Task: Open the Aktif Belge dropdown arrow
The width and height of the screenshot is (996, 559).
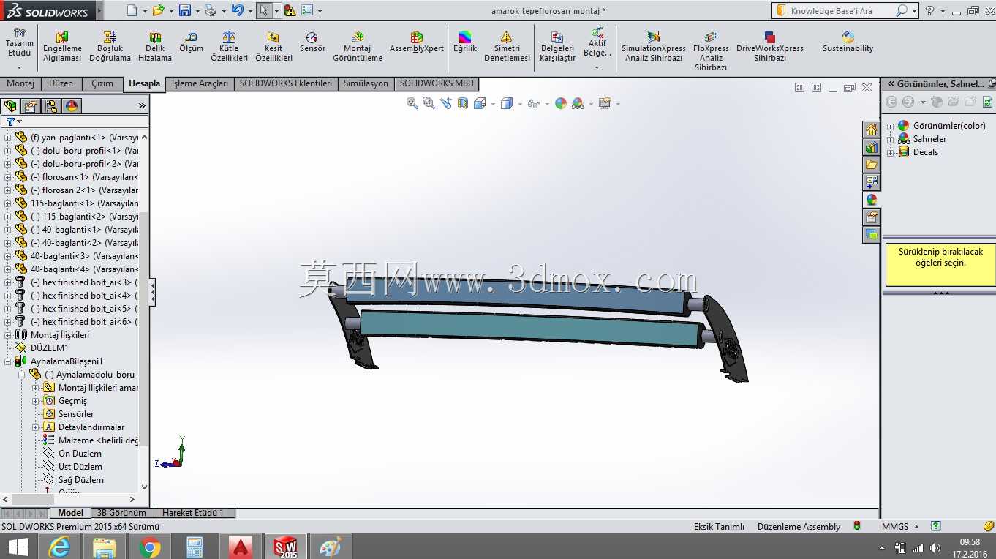Action: coord(597,68)
